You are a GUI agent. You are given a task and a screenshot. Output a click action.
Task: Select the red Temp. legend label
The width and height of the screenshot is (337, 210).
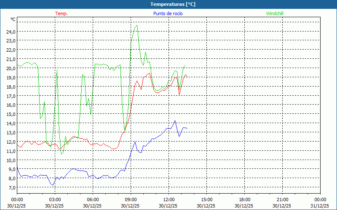pyautogui.click(x=62, y=13)
